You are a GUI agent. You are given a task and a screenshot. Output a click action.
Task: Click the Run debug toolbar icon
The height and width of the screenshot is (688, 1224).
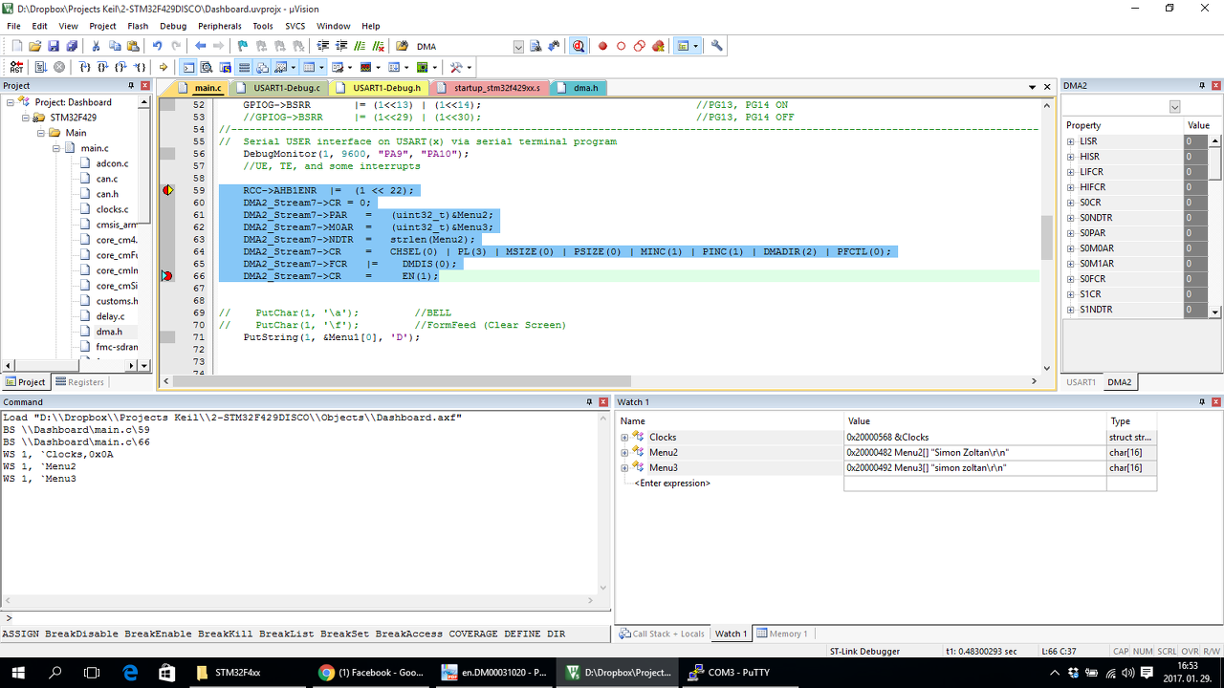pos(40,67)
